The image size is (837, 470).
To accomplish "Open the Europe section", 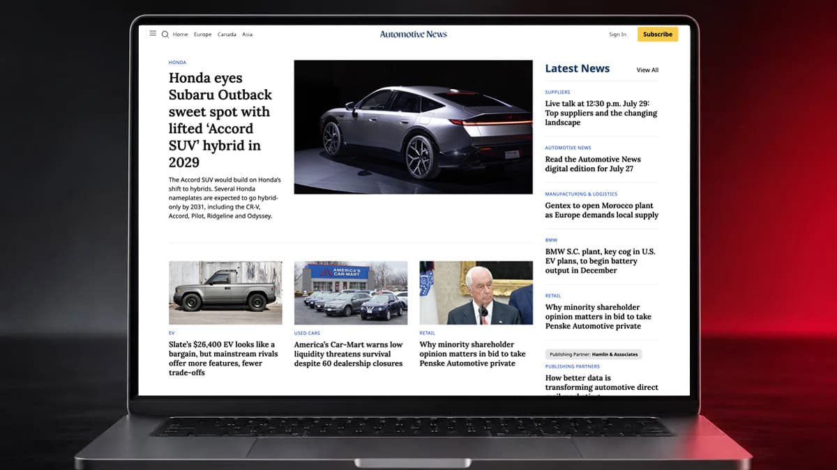I will click(203, 34).
